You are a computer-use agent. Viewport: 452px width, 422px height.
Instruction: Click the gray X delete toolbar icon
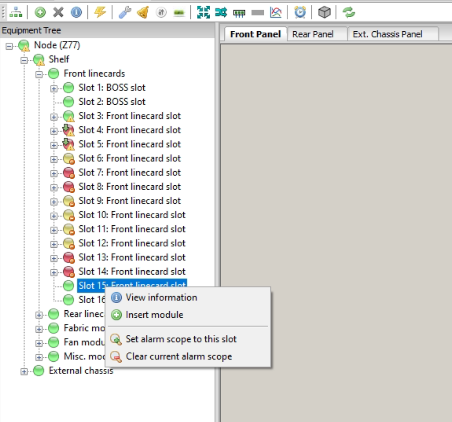(58, 12)
